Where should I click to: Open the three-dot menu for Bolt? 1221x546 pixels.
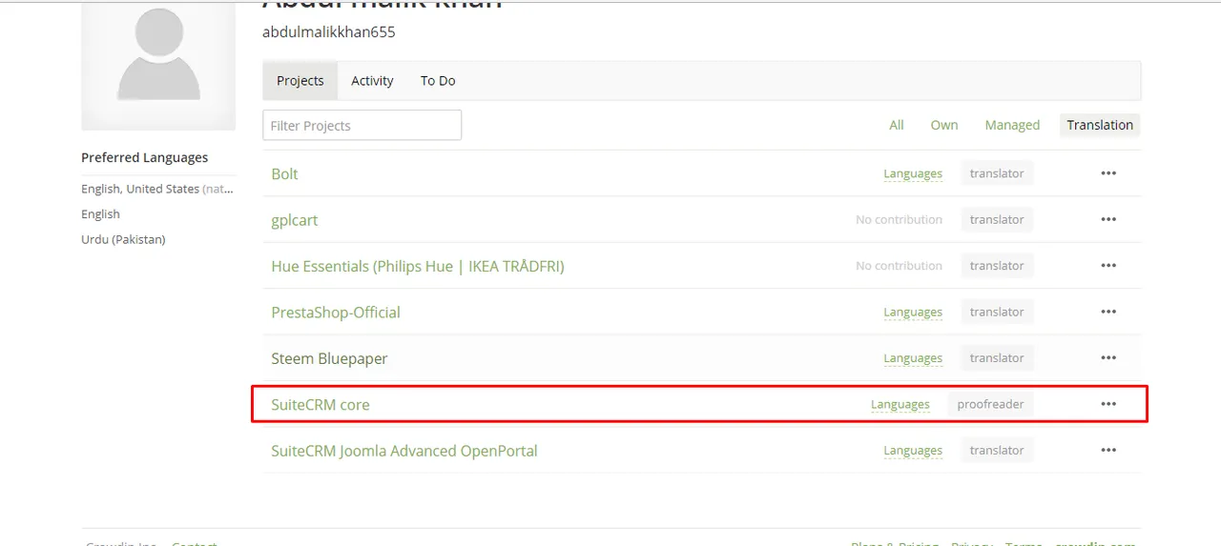[1108, 173]
